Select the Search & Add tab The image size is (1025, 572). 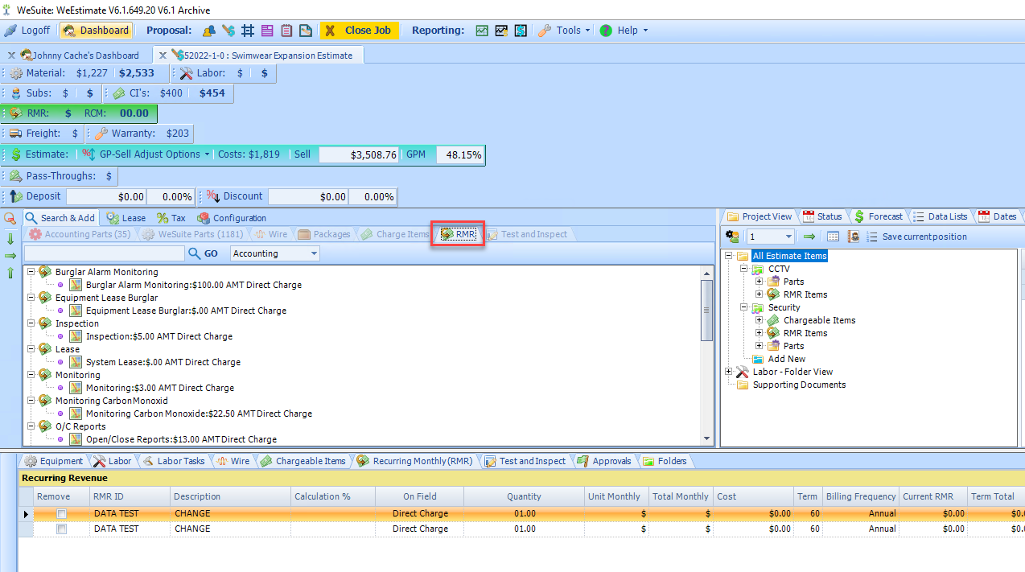(60, 218)
